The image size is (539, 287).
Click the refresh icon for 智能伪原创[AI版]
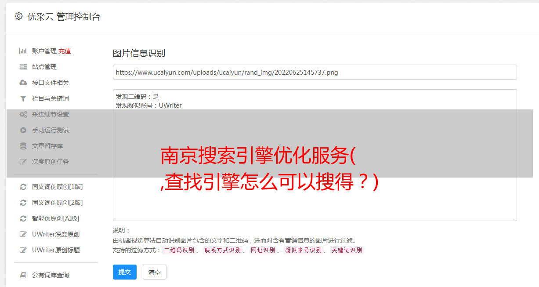pyautogui.click(x=23, y=218)
